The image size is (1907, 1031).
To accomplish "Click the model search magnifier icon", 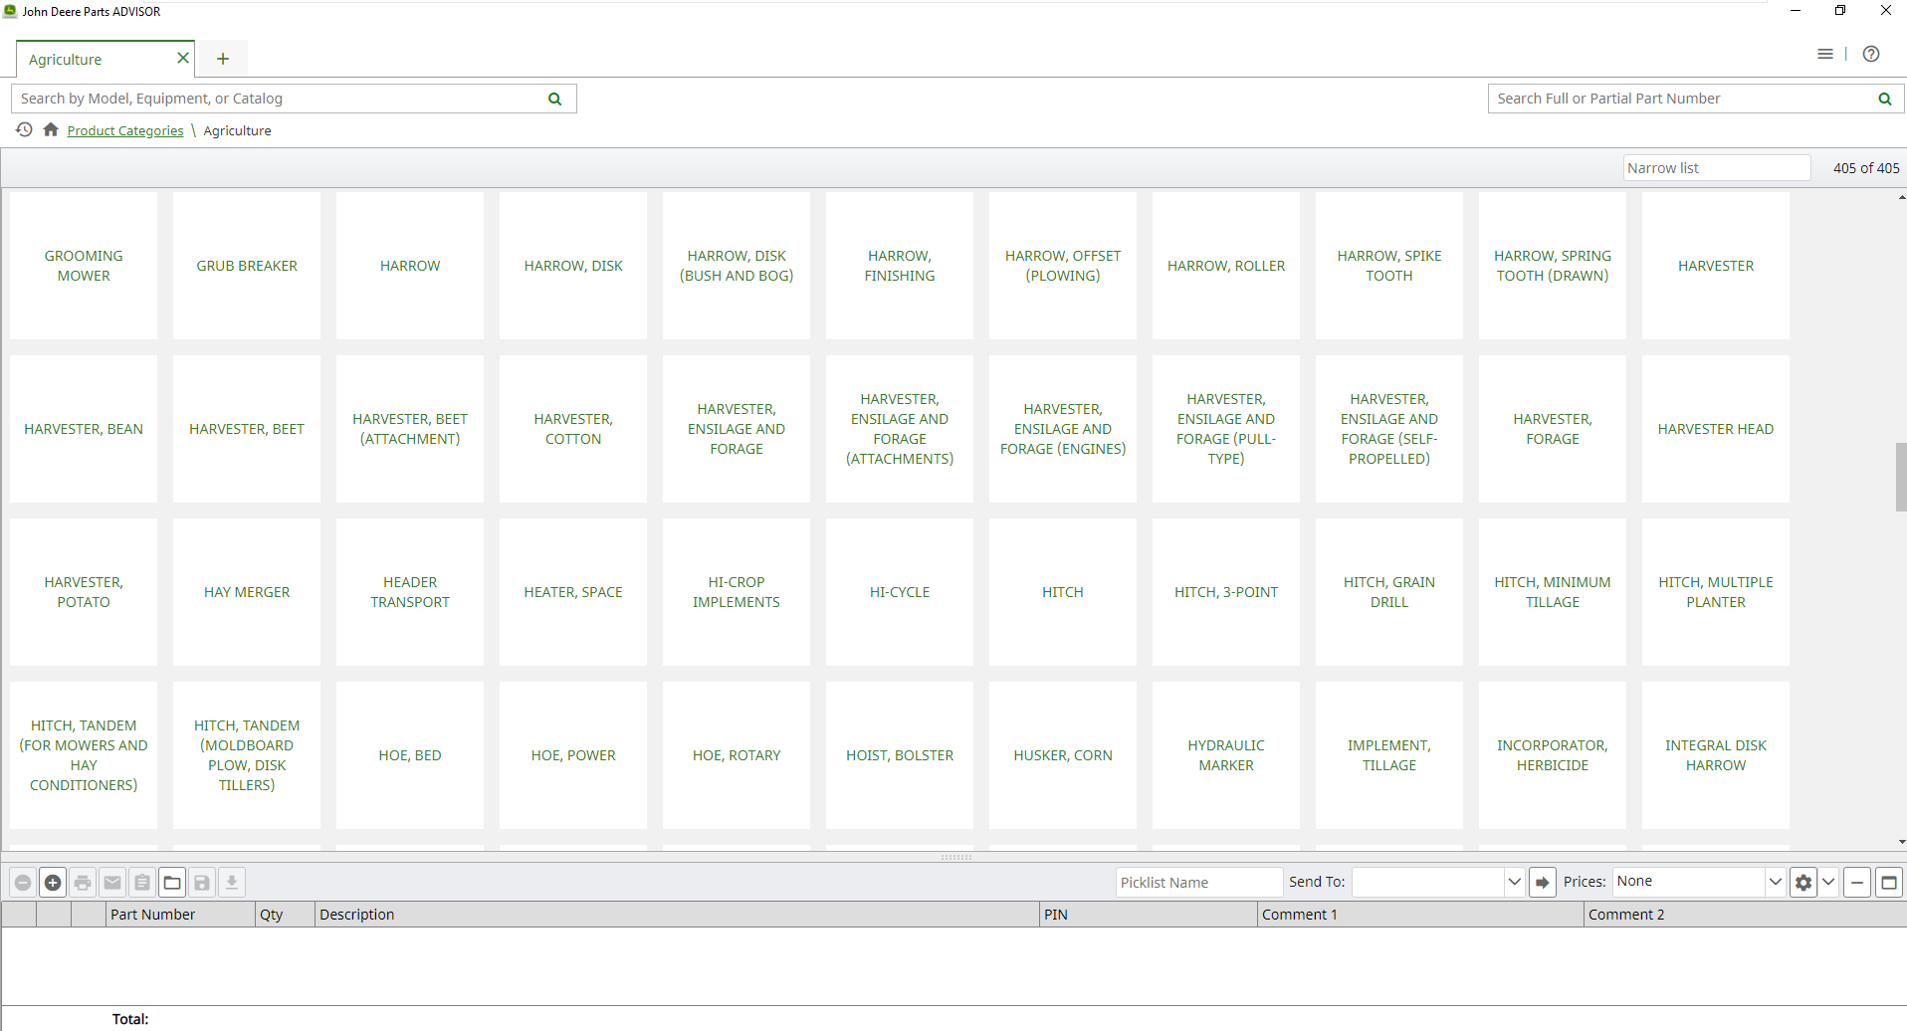I will [x=555, y=99].
